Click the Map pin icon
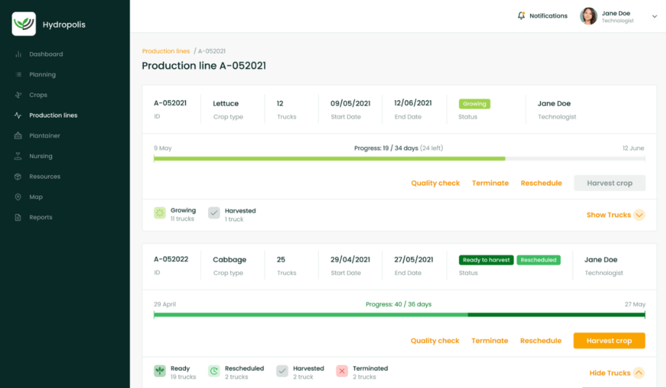The width and height of the screenshot is (666, 388). click(x=18, y=197)
